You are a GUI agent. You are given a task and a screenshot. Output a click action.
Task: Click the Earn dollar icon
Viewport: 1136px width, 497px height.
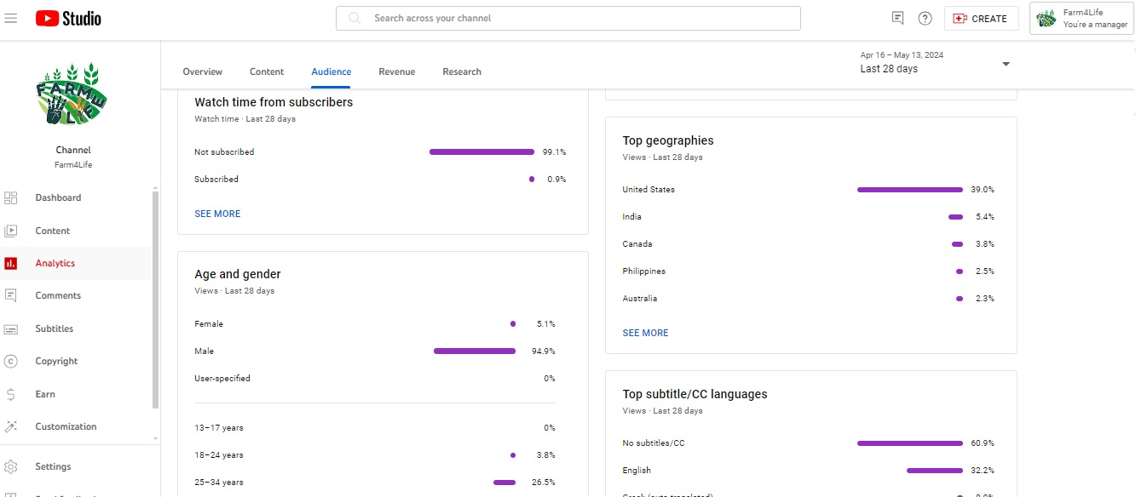[11, 394]
